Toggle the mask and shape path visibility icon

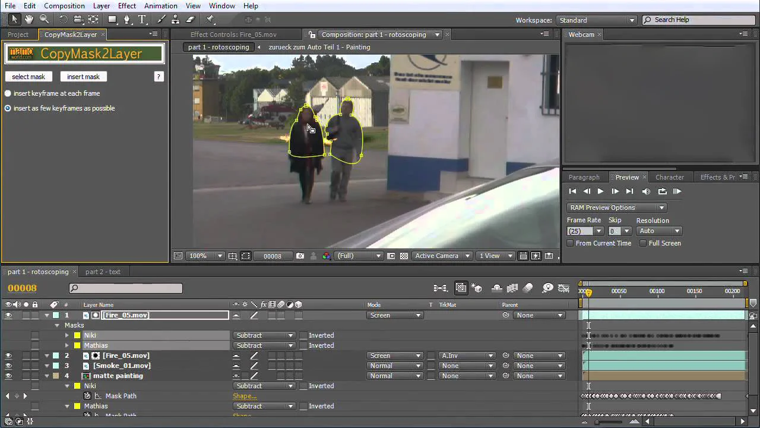(x=246, y=256)
